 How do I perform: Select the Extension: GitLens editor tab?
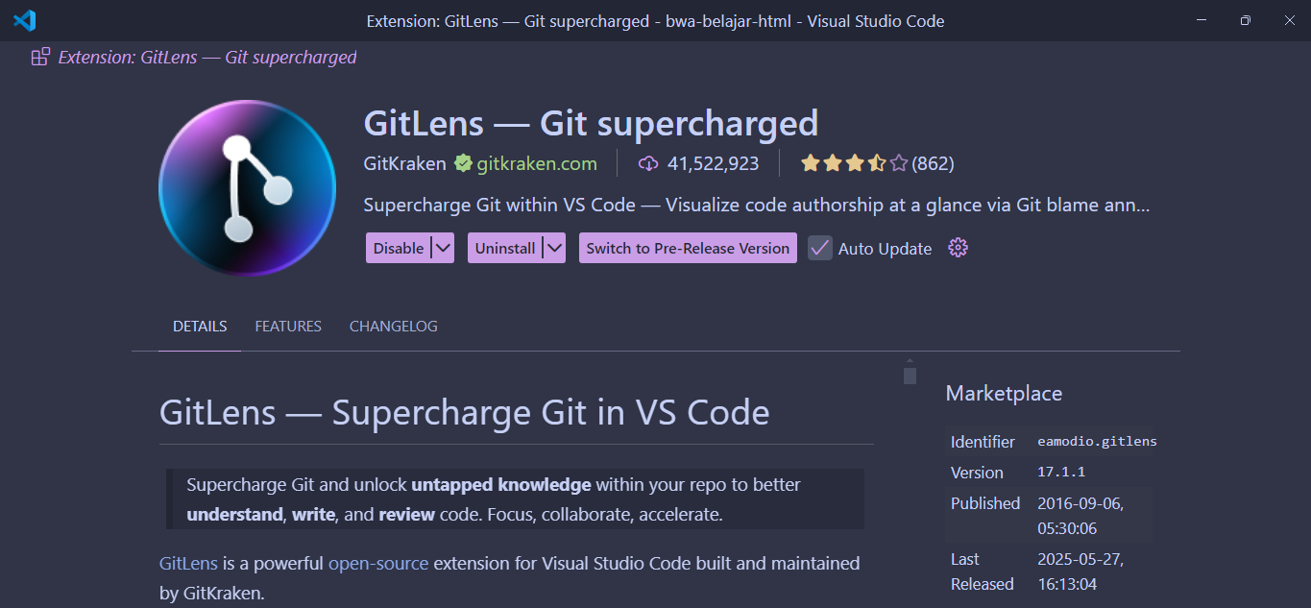[194, 57]
